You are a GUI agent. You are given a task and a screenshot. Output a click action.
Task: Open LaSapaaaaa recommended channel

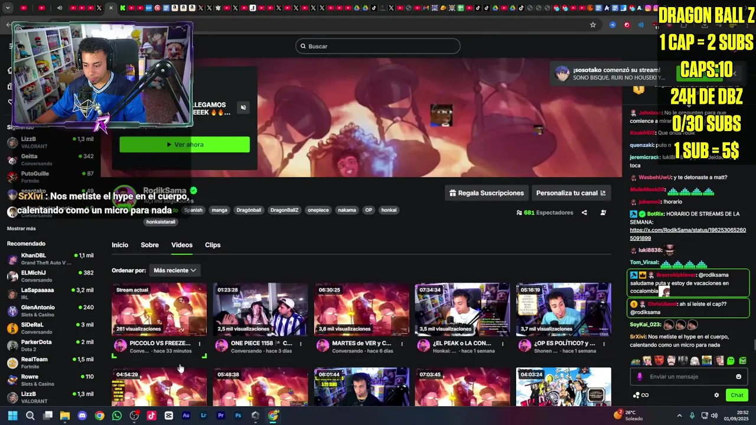[x=50, y=293]
